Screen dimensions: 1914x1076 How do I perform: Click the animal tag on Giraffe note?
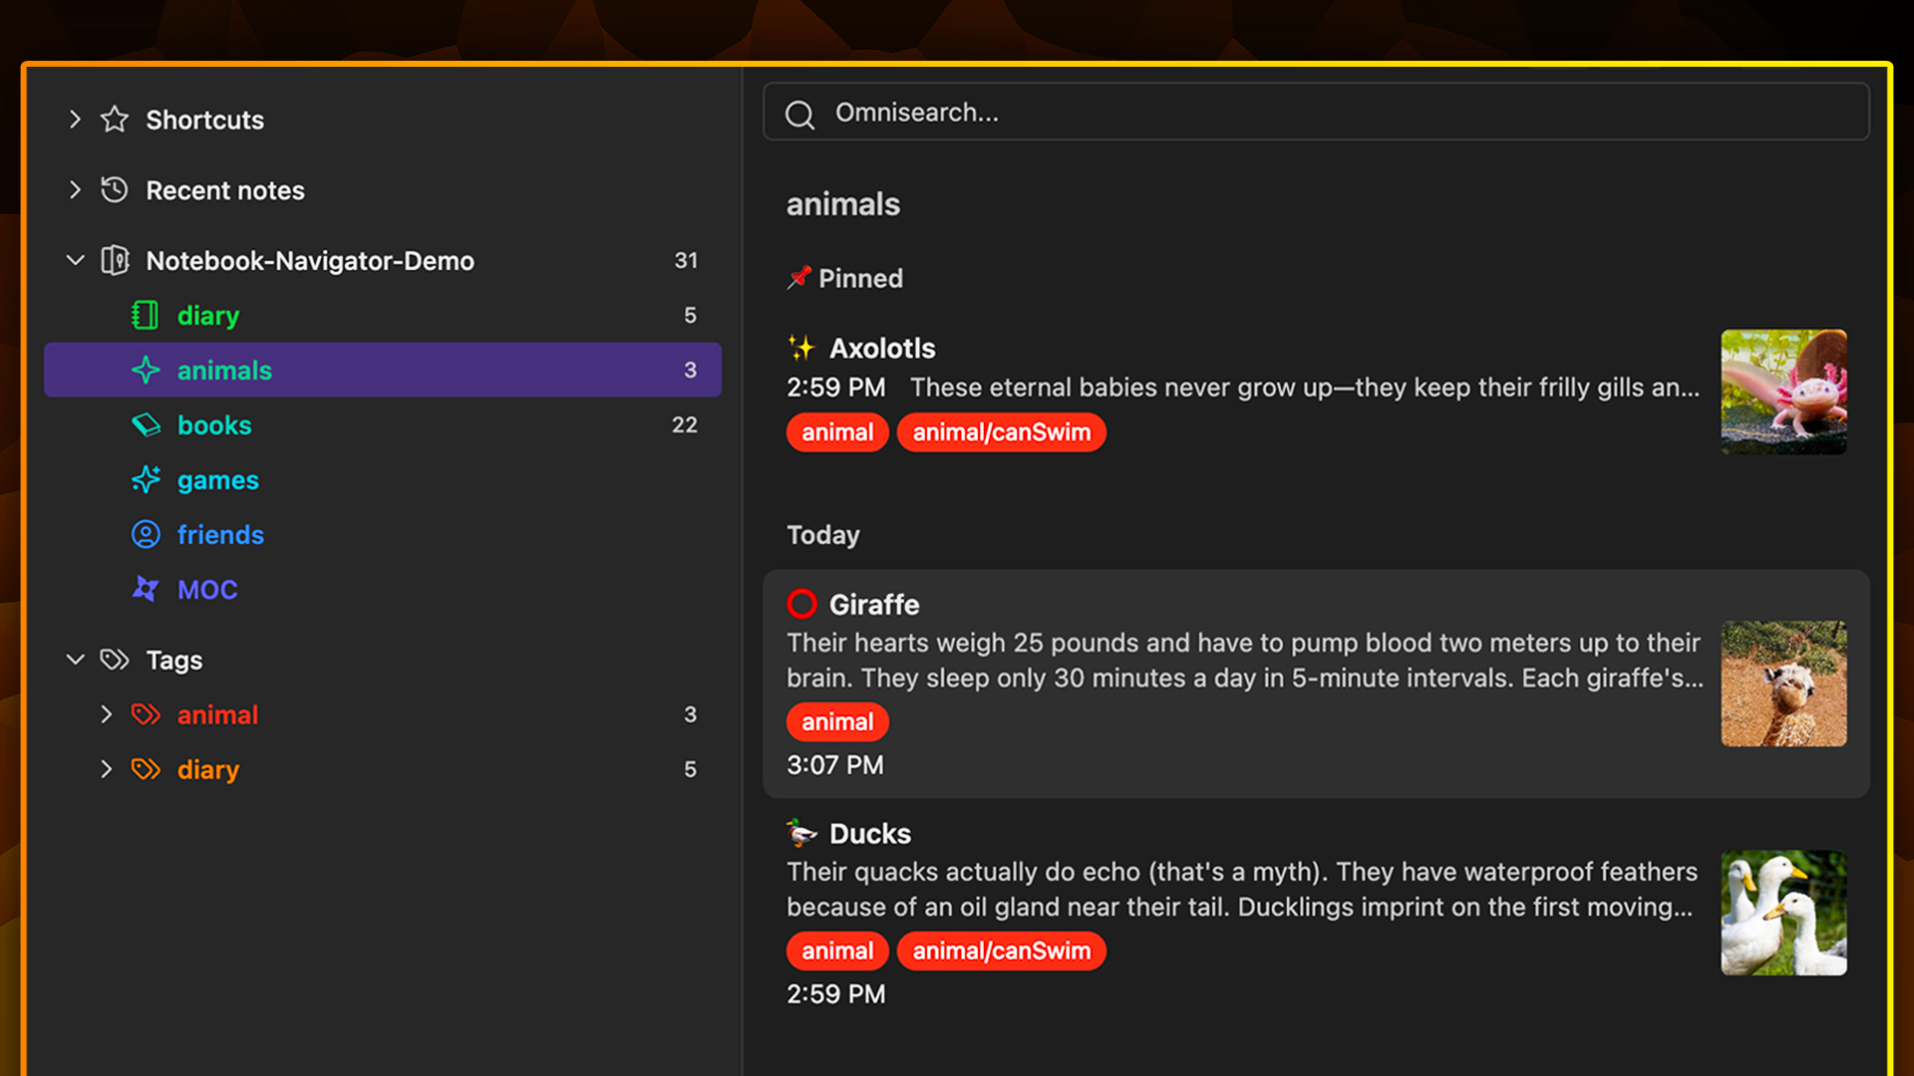836,722
